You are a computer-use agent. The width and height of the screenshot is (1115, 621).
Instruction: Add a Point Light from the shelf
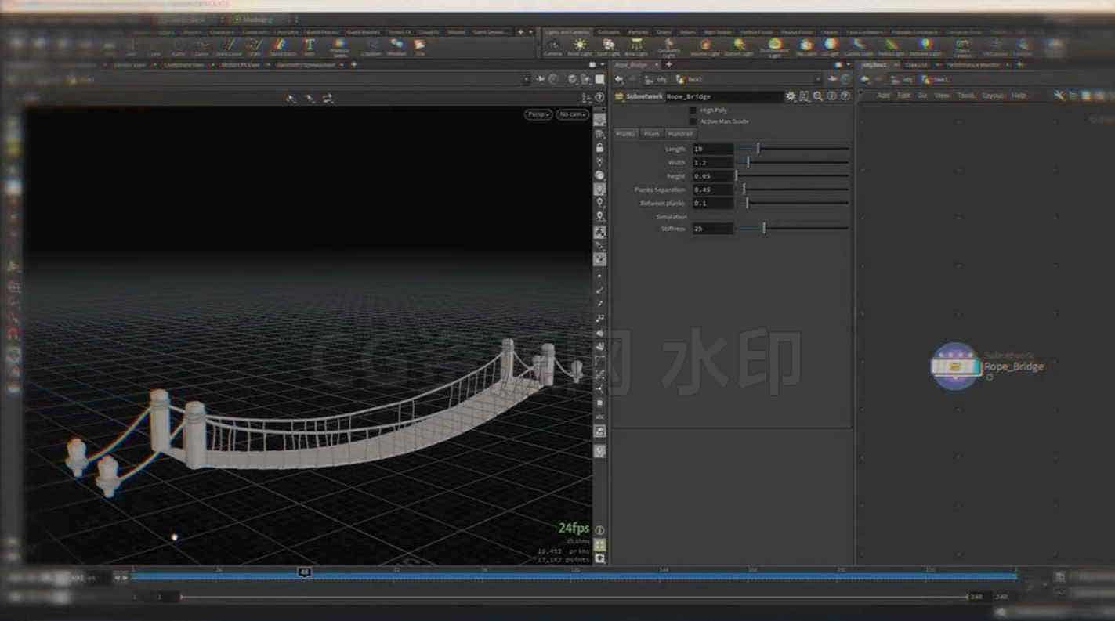[580, 47]
